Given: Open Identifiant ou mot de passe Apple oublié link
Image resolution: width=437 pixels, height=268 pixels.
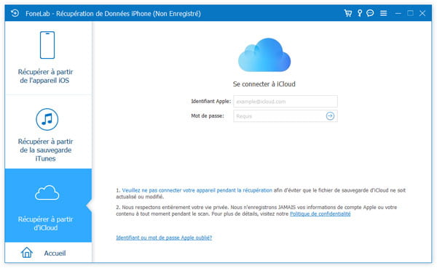Looking at the screenshot, I should 164,237.
